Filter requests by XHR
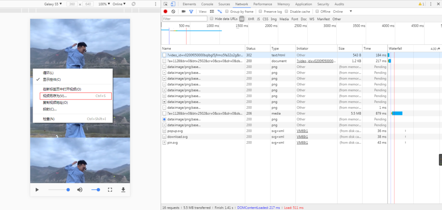442x210 pixels. coord(251,19)
